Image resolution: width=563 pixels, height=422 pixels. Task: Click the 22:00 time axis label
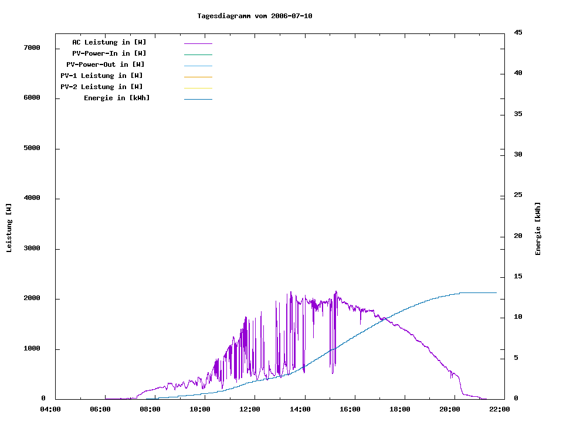pyautogui.click(x=500, y=409)
